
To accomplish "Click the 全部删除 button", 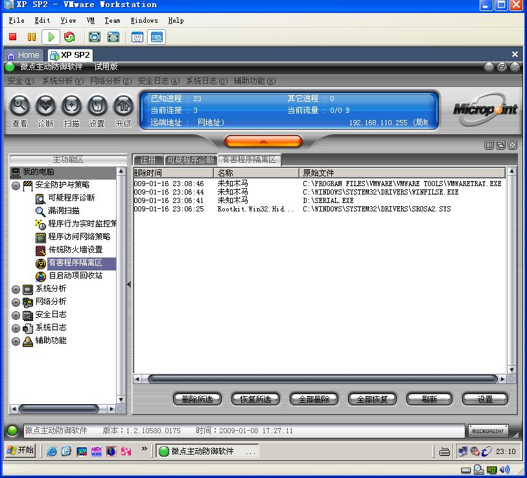I will 314,400.
